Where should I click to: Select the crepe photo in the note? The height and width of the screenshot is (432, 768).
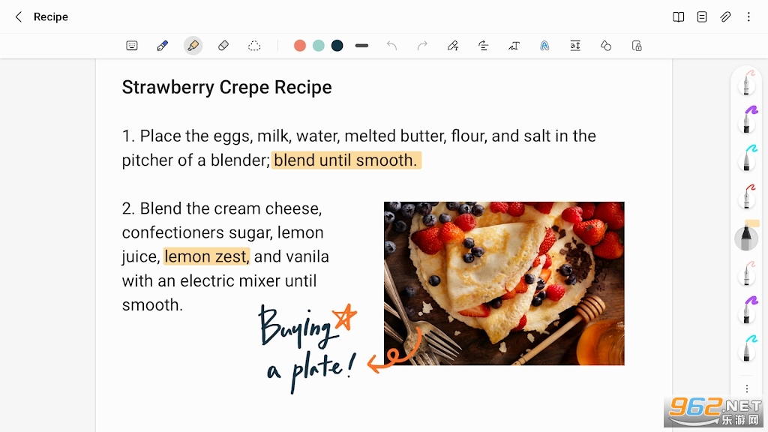[x=504, y=283]
